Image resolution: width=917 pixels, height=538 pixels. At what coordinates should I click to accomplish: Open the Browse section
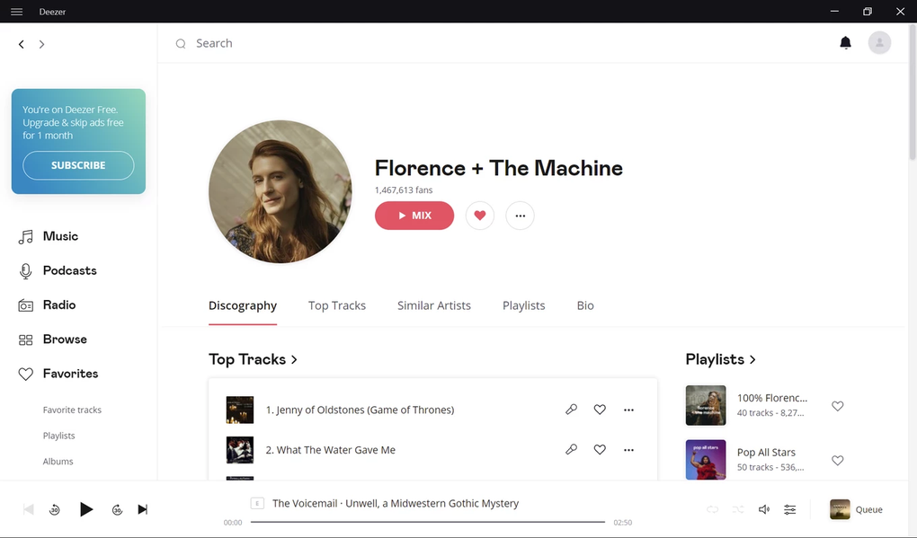(x=65, y=339)
